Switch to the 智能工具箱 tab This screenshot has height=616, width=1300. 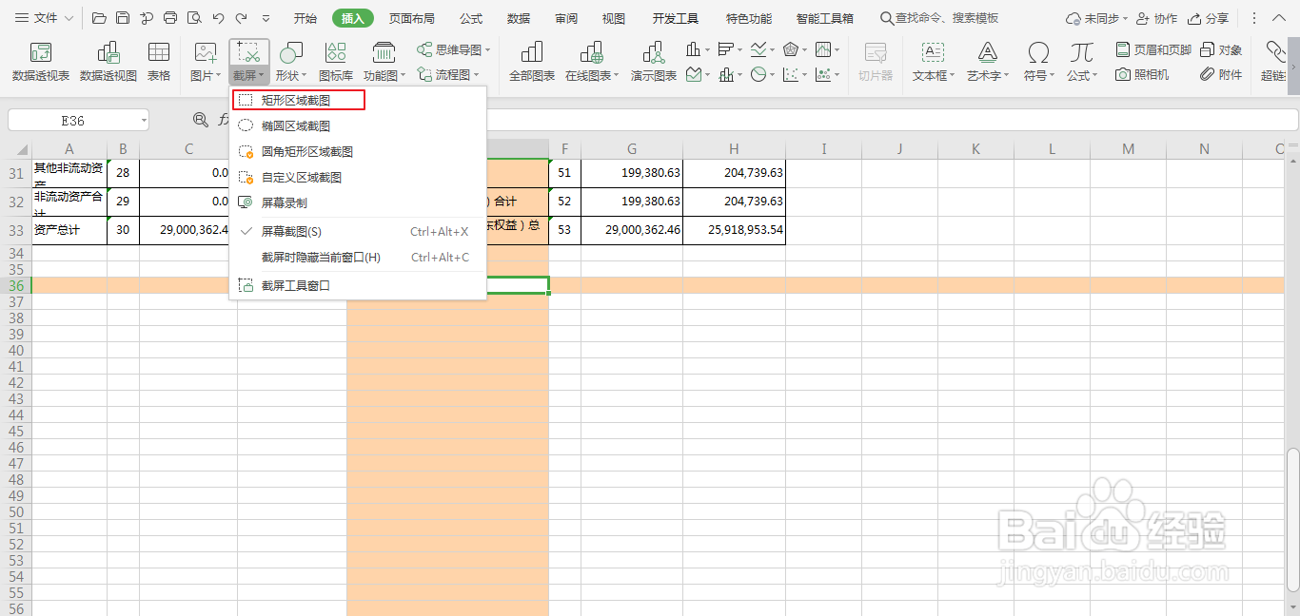click(825, 18)
